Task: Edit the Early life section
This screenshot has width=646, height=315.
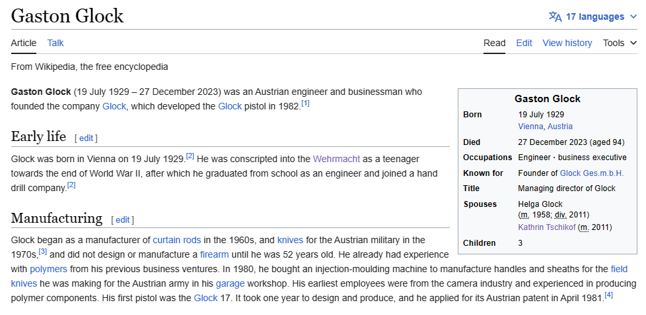Action: tap(86, 138)
